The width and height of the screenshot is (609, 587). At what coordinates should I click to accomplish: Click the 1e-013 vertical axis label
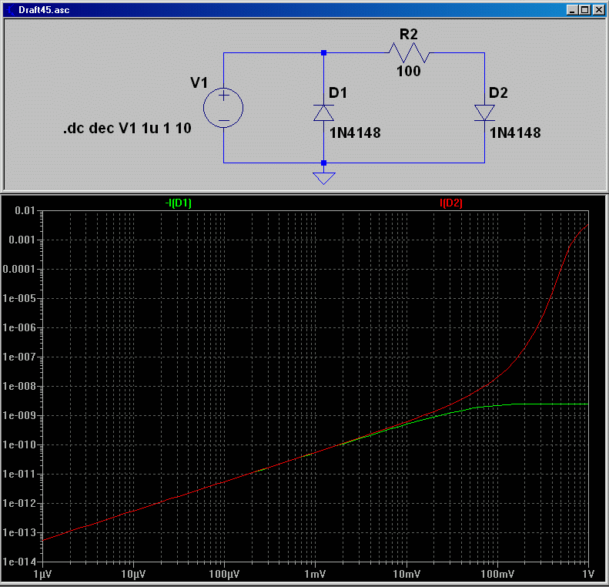19,532
